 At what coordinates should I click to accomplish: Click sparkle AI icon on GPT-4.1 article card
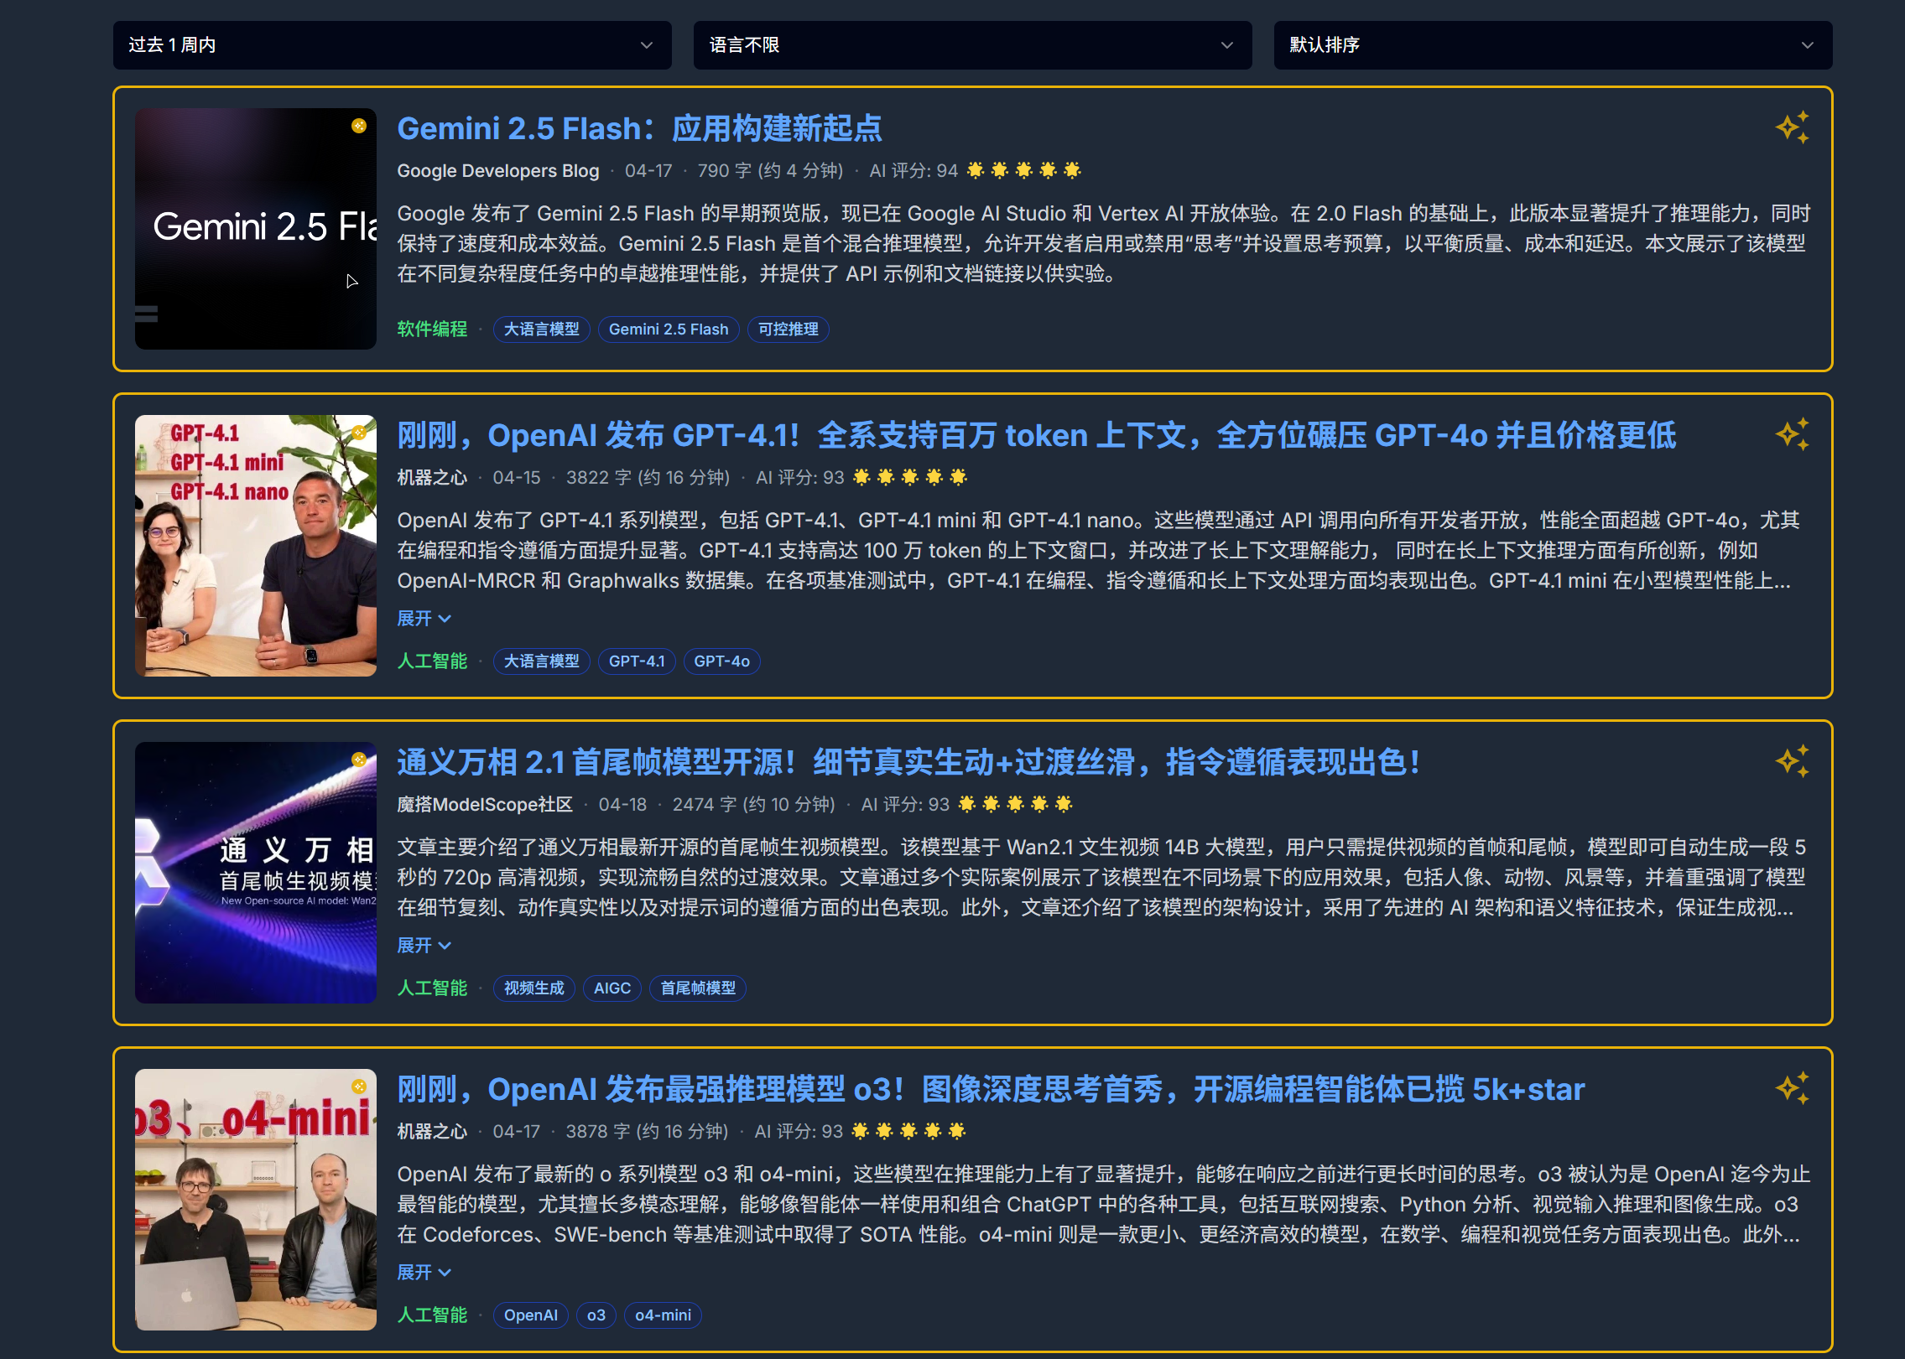click(x=1793, y=434)
